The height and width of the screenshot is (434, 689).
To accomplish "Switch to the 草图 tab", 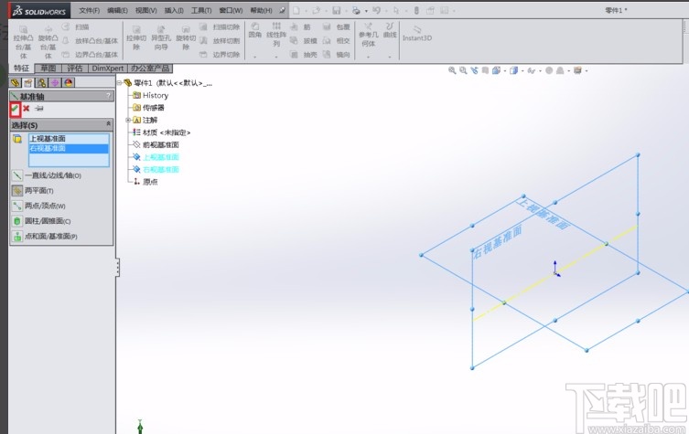I will tap(48, 69).
